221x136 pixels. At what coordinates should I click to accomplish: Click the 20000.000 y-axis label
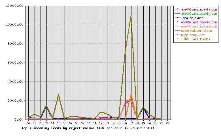(15, 101)
